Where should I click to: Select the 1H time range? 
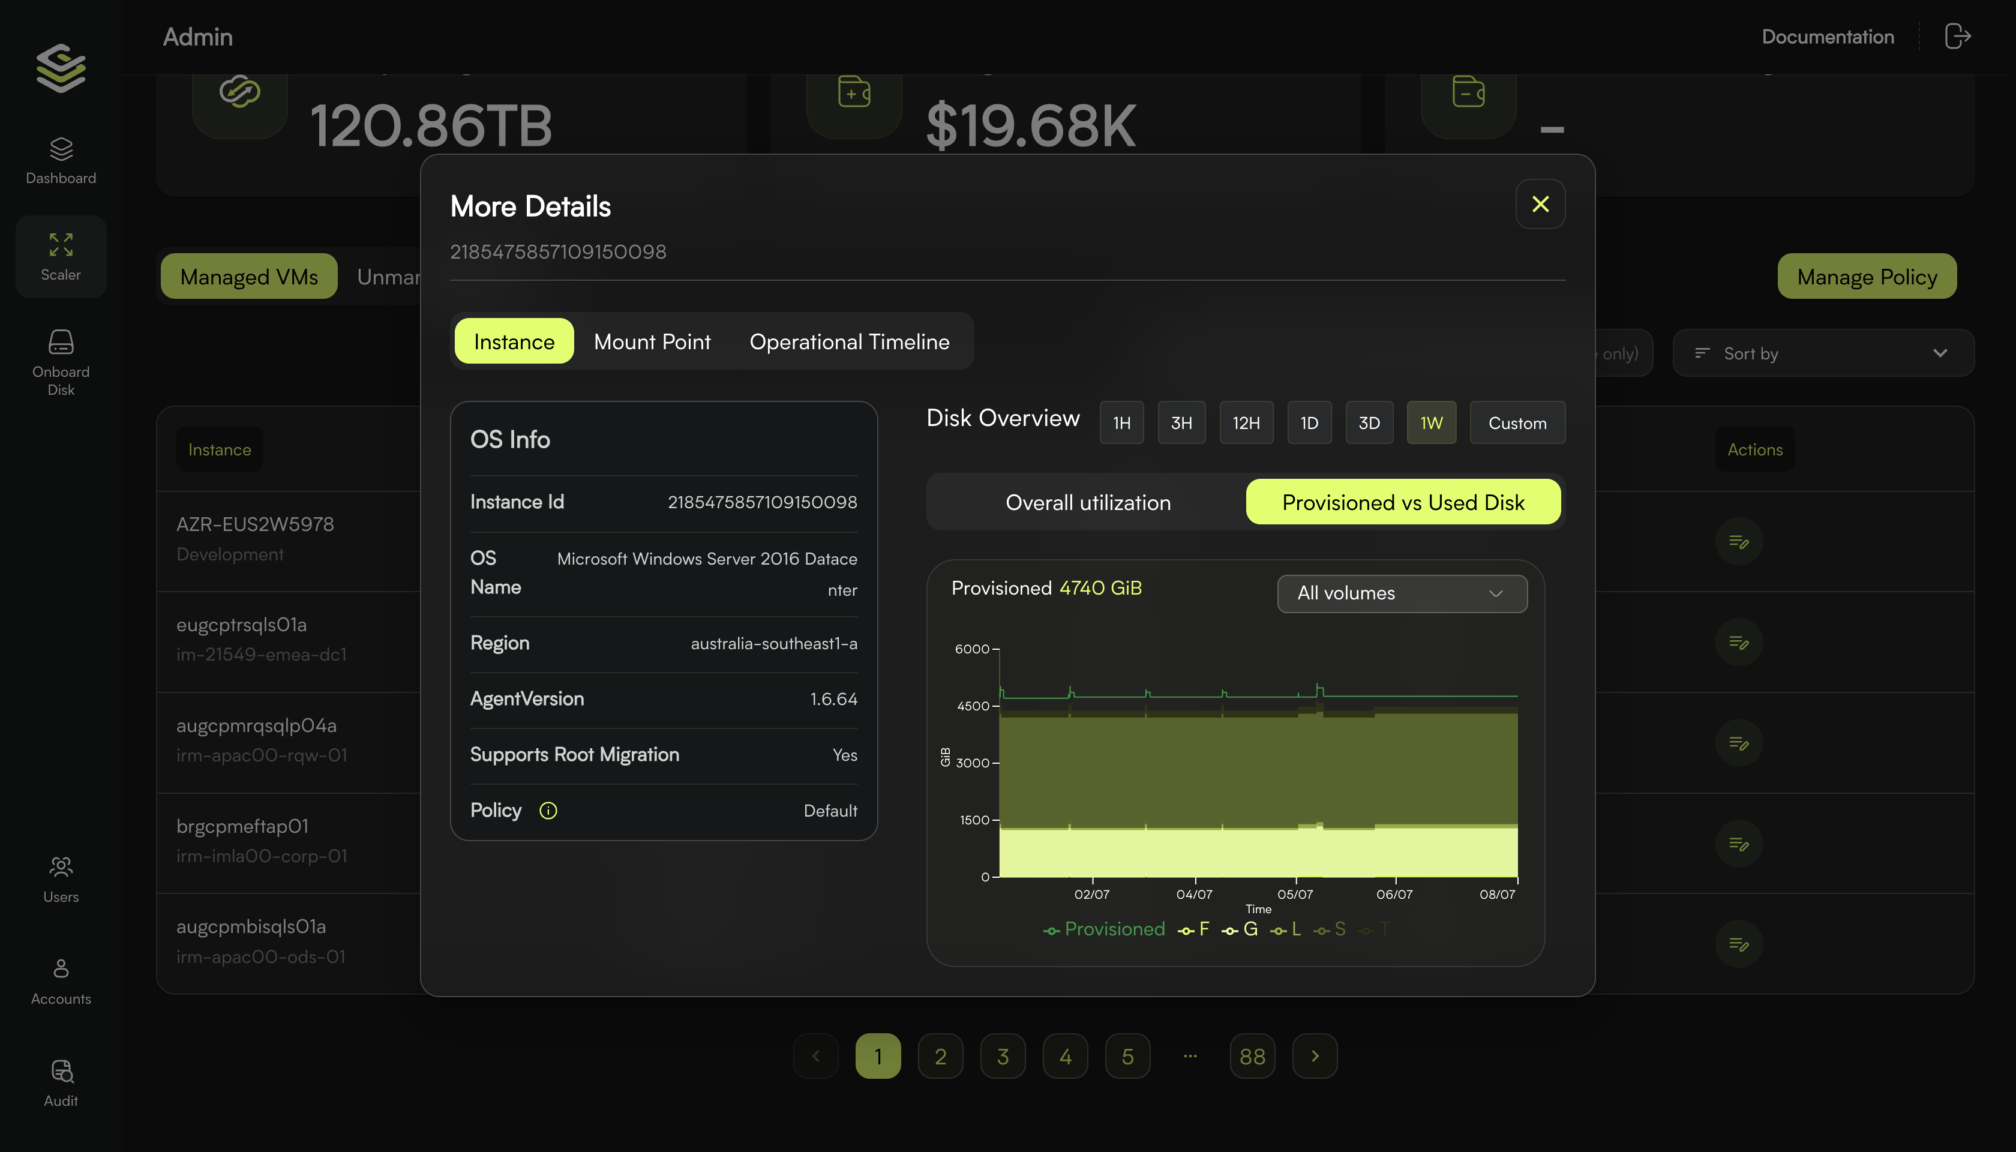pos(1121,422)
